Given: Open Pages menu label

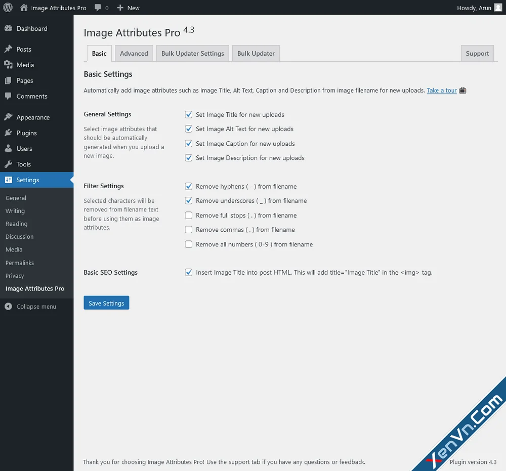Looking at the screenshot, I should pos(25,80).
